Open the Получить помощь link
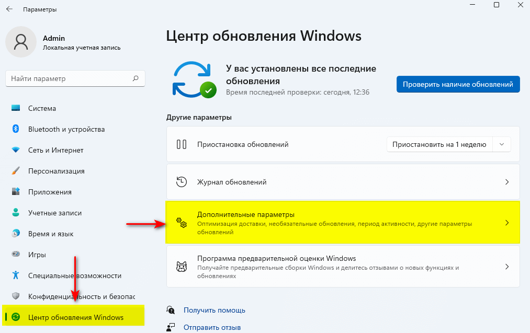 (214, 310)
